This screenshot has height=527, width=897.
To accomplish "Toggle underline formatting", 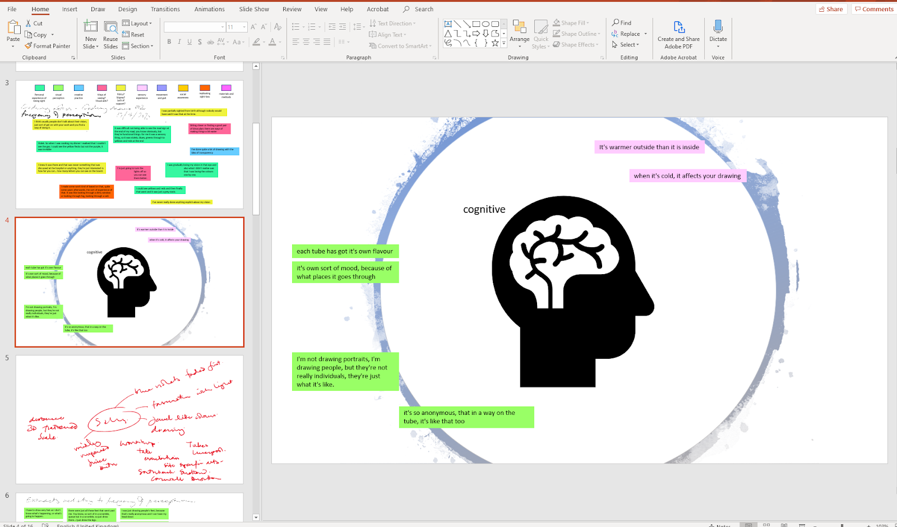I will [x=189, y=42].
